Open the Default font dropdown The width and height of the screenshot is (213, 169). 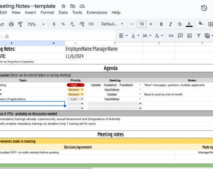click(x=112, y=24)
